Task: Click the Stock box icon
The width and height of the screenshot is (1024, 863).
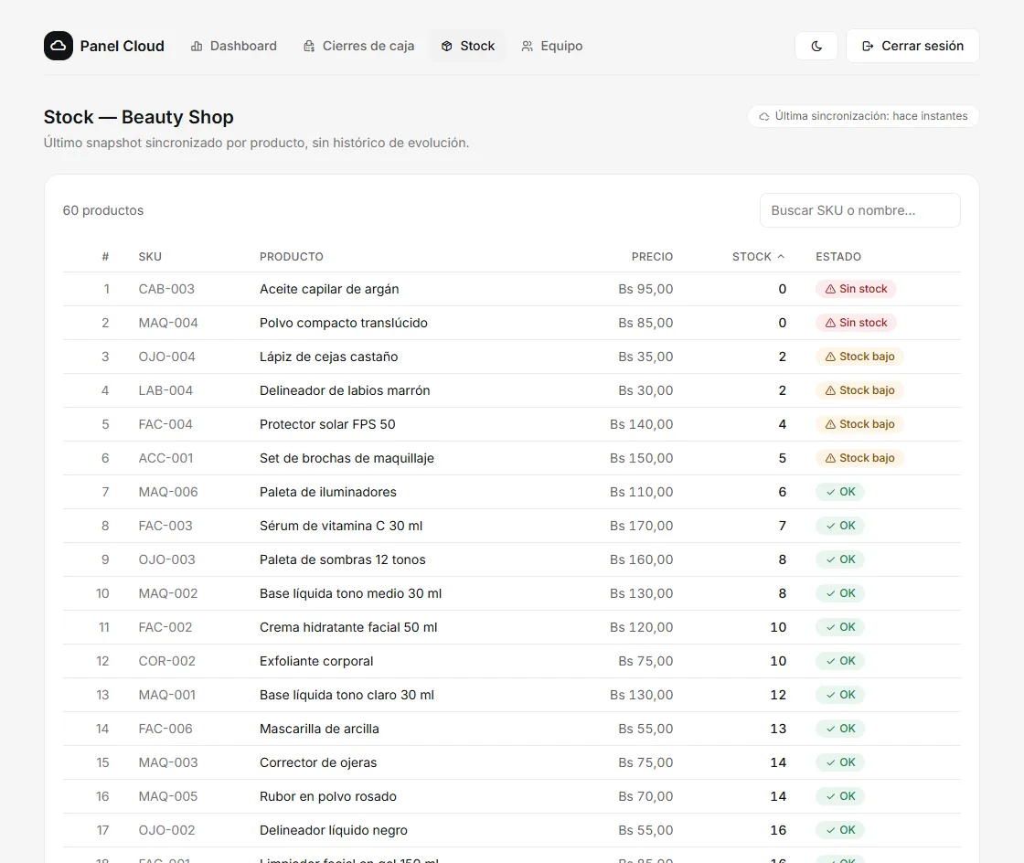Action: [x=447, y=47]
